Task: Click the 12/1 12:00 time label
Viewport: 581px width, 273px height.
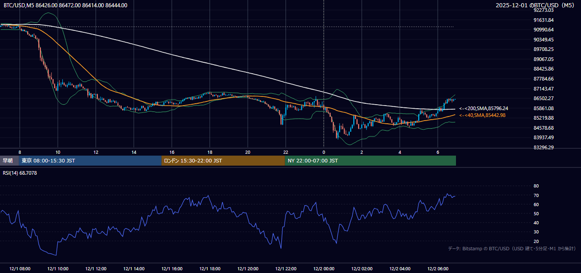Action: [95, 269]
